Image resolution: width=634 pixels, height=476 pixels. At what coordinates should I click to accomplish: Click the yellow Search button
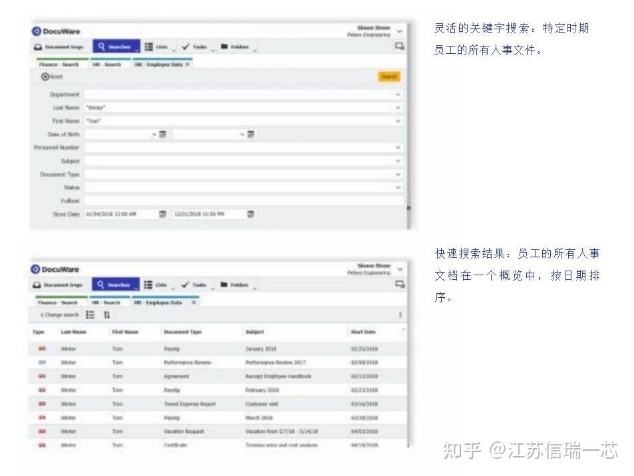(389, 76)
